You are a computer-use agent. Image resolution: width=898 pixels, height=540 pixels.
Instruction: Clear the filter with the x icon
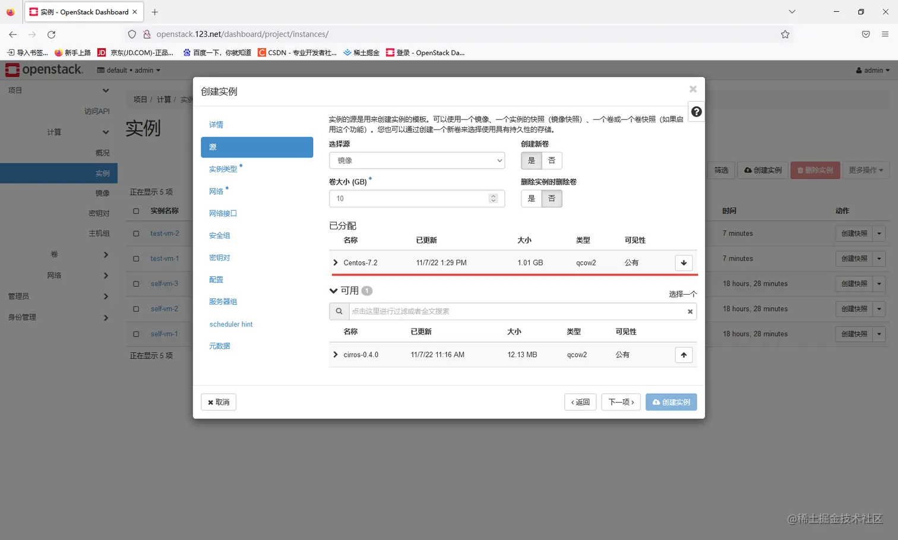(x=690, y=311)
